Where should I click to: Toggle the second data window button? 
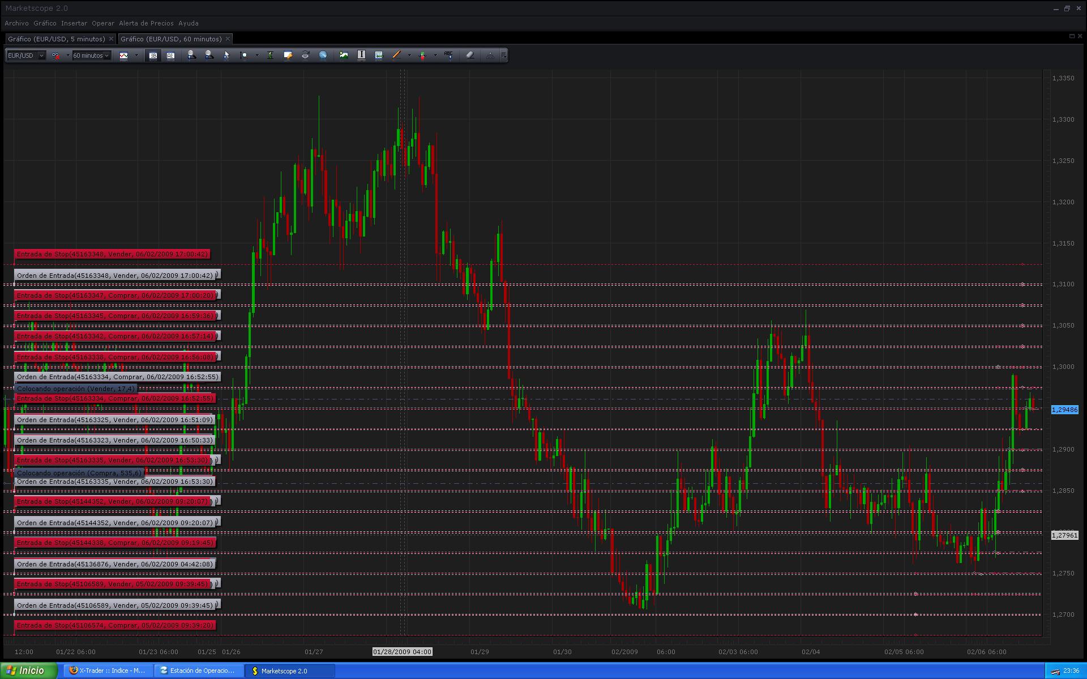pyautogui.click(x=170, y=55)
